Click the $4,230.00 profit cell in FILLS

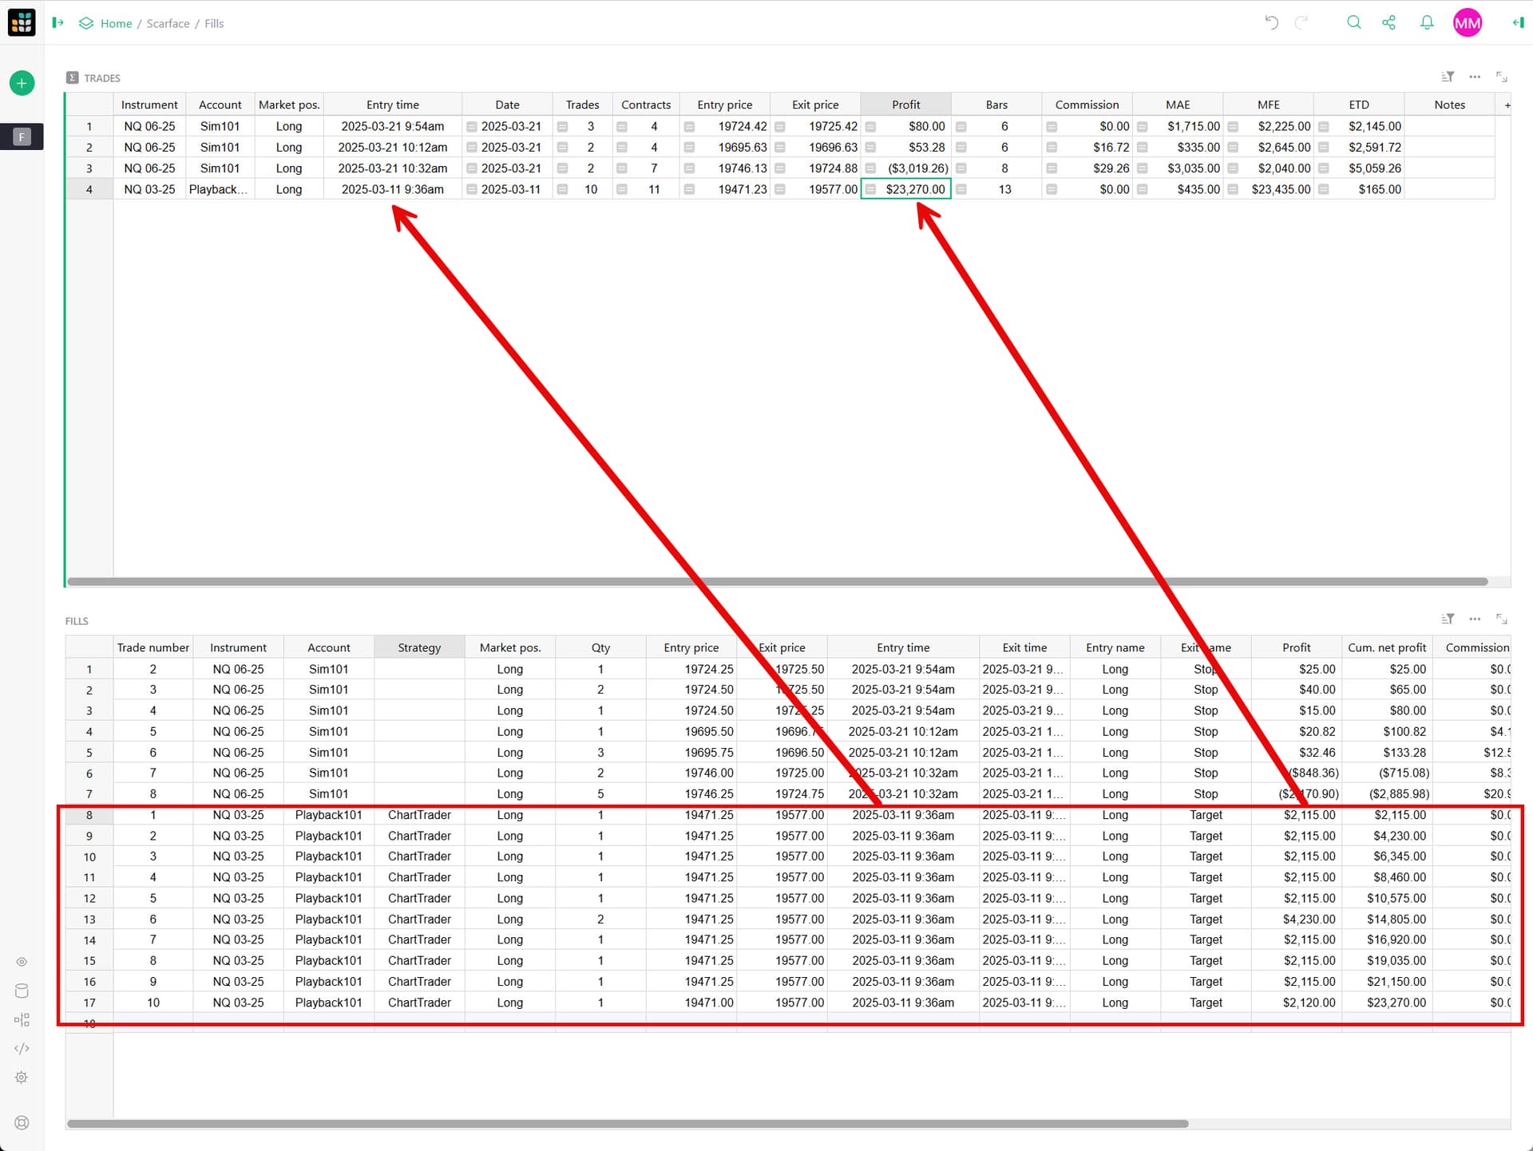pos(1297,919)
